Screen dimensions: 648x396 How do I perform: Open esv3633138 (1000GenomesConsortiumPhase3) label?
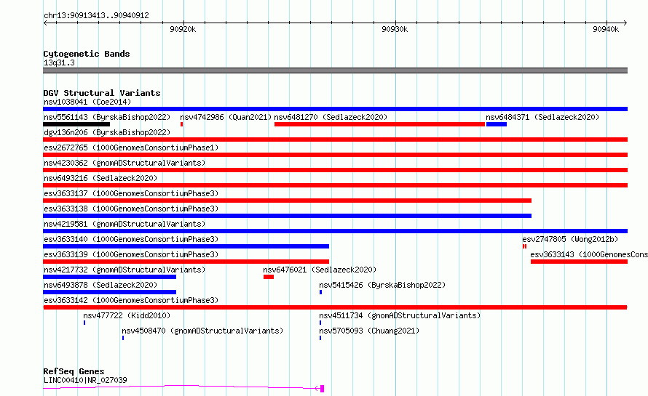pos(131,209)
